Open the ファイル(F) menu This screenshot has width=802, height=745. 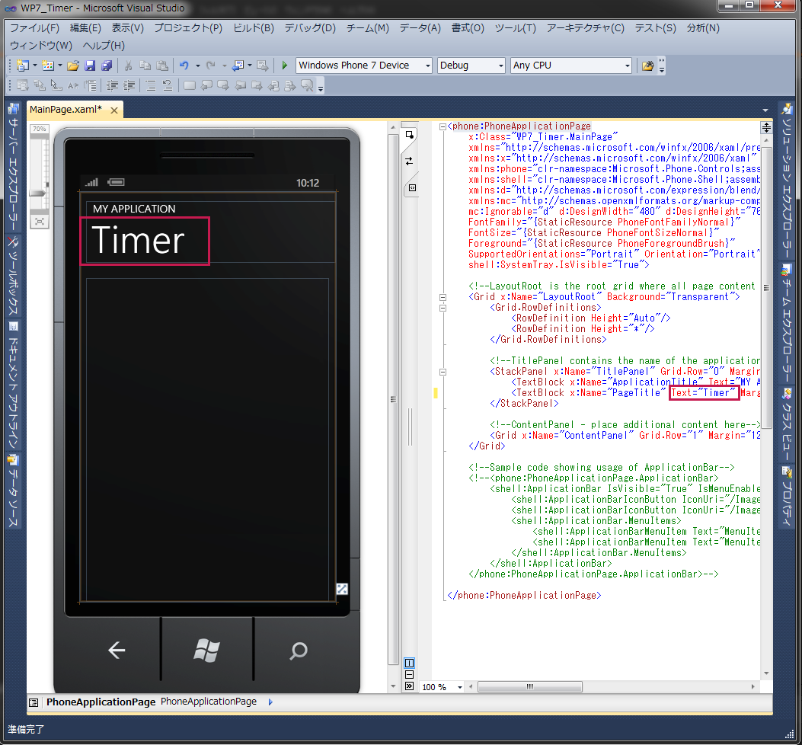tap(35, 27)
